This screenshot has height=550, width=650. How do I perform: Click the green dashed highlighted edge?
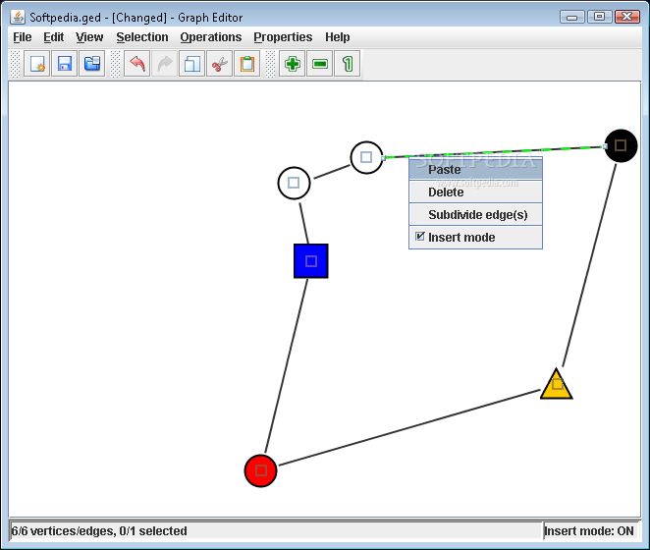coord(493,152)
